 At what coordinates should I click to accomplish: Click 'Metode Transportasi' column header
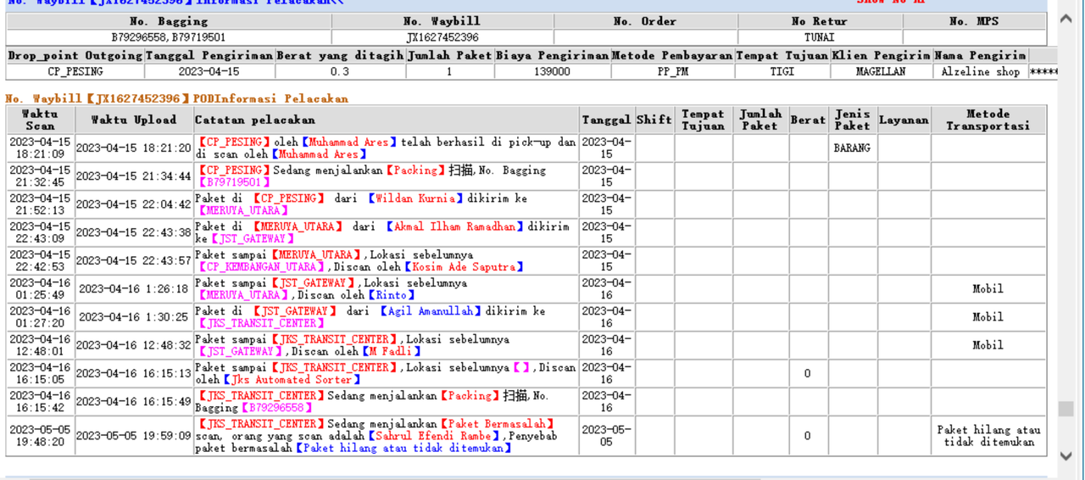[x=988, y=120]
